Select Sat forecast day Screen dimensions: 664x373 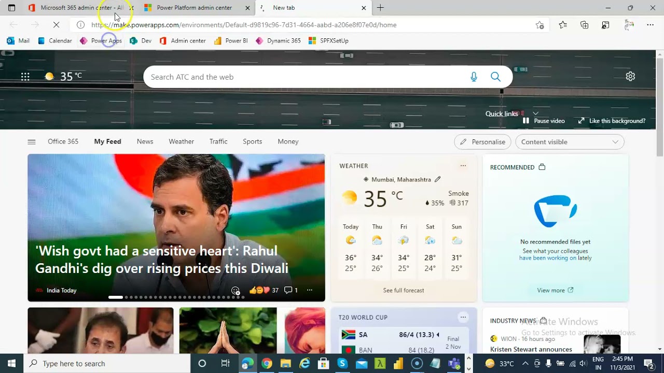tap(430, 248)
